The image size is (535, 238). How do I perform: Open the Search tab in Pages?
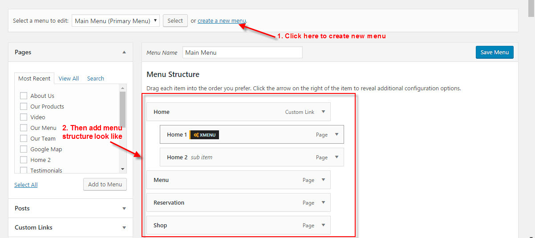96,78
